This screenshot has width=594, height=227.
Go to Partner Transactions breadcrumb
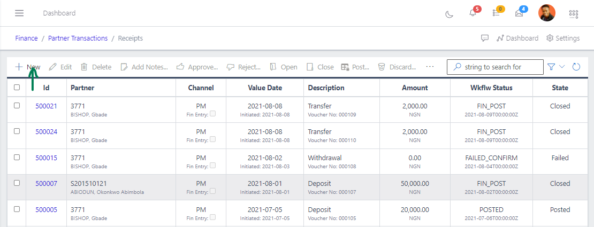click(78, 38)
